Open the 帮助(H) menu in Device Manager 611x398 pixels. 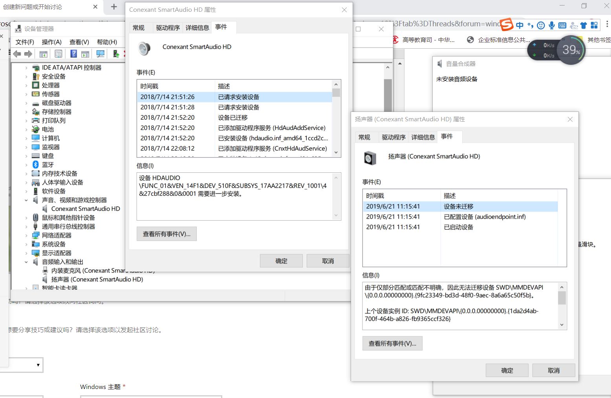click(x=107, y=42)
